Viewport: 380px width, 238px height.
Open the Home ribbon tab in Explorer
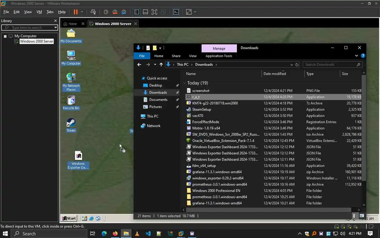159,56
